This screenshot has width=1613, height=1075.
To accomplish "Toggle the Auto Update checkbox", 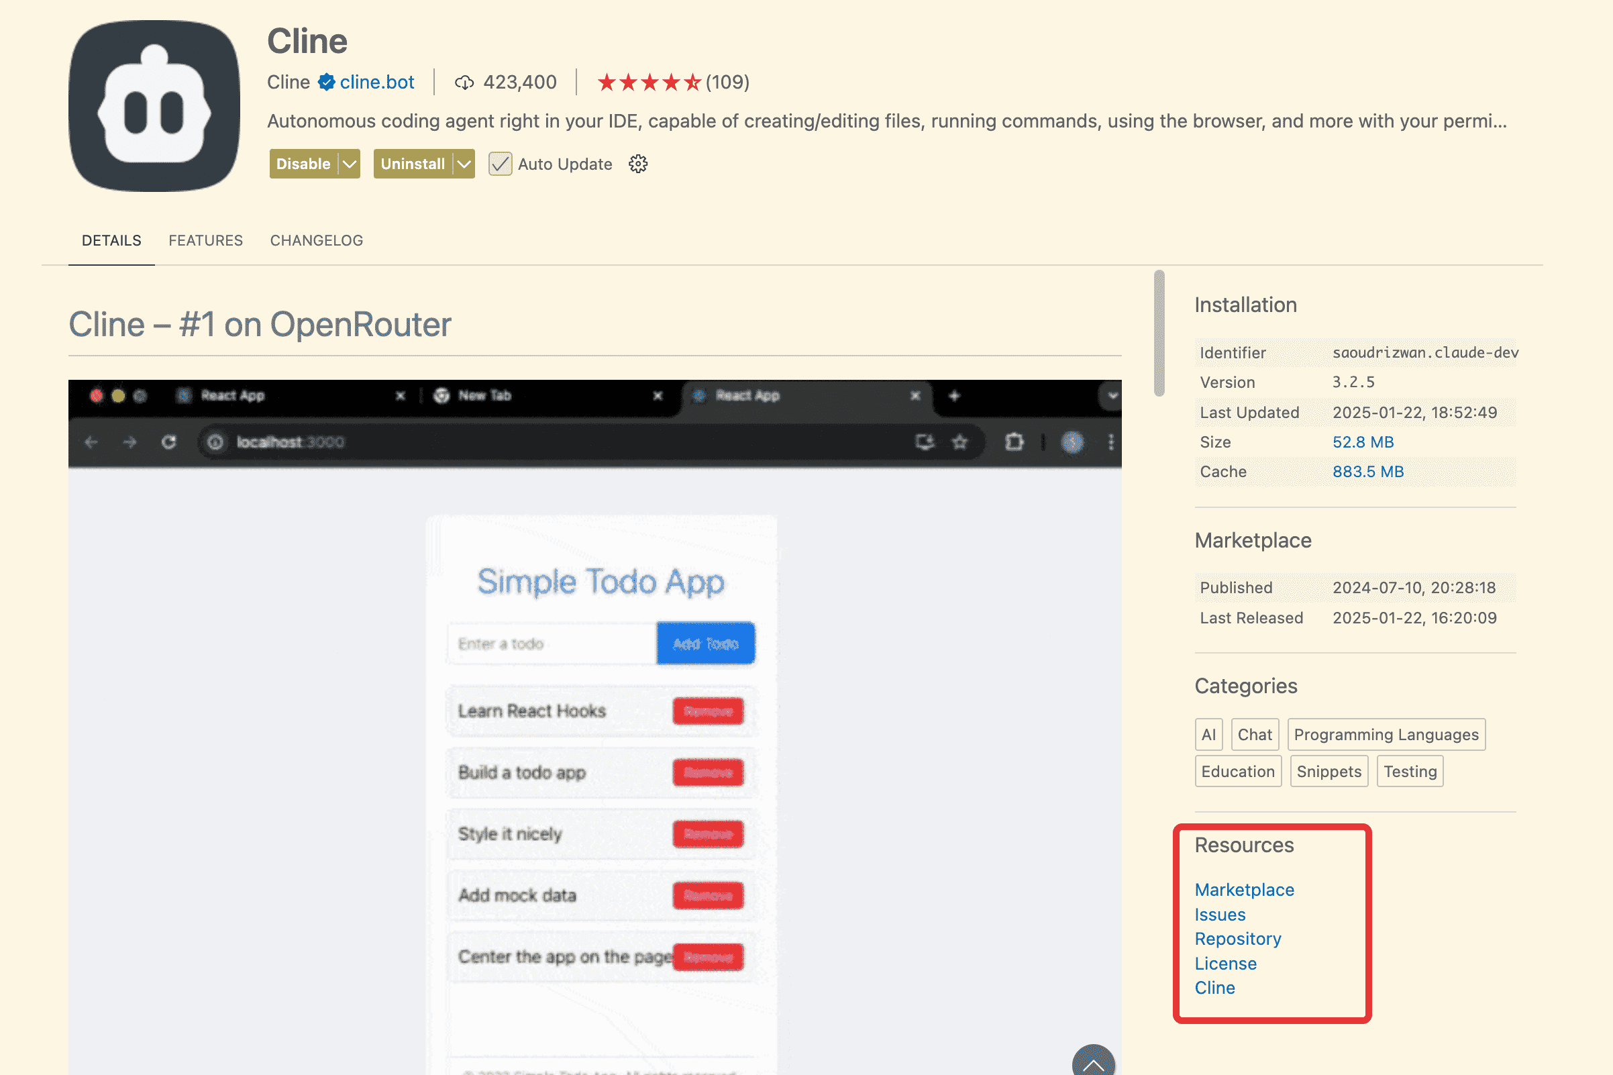I will tap(500, 164).
